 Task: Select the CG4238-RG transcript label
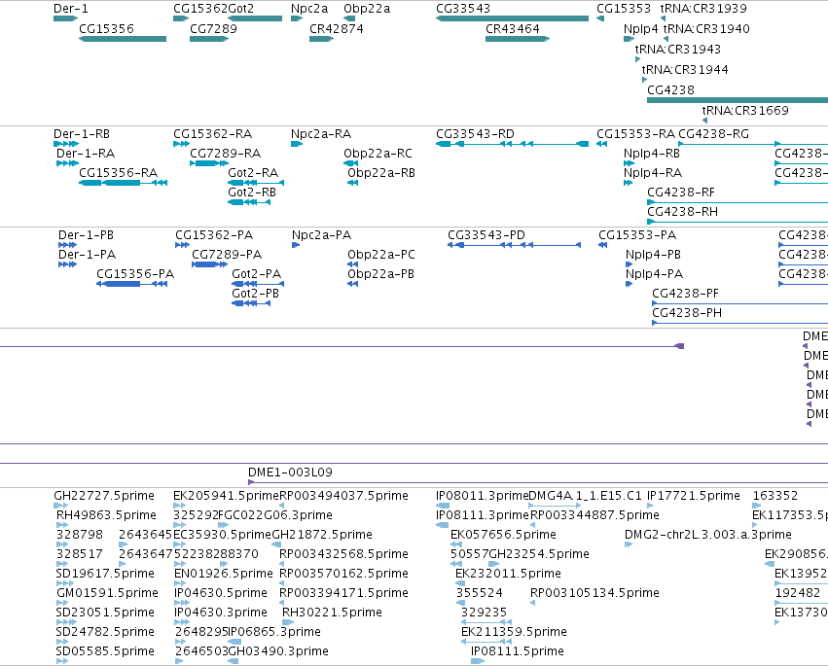pyautogui.click(x=714, y=133)
